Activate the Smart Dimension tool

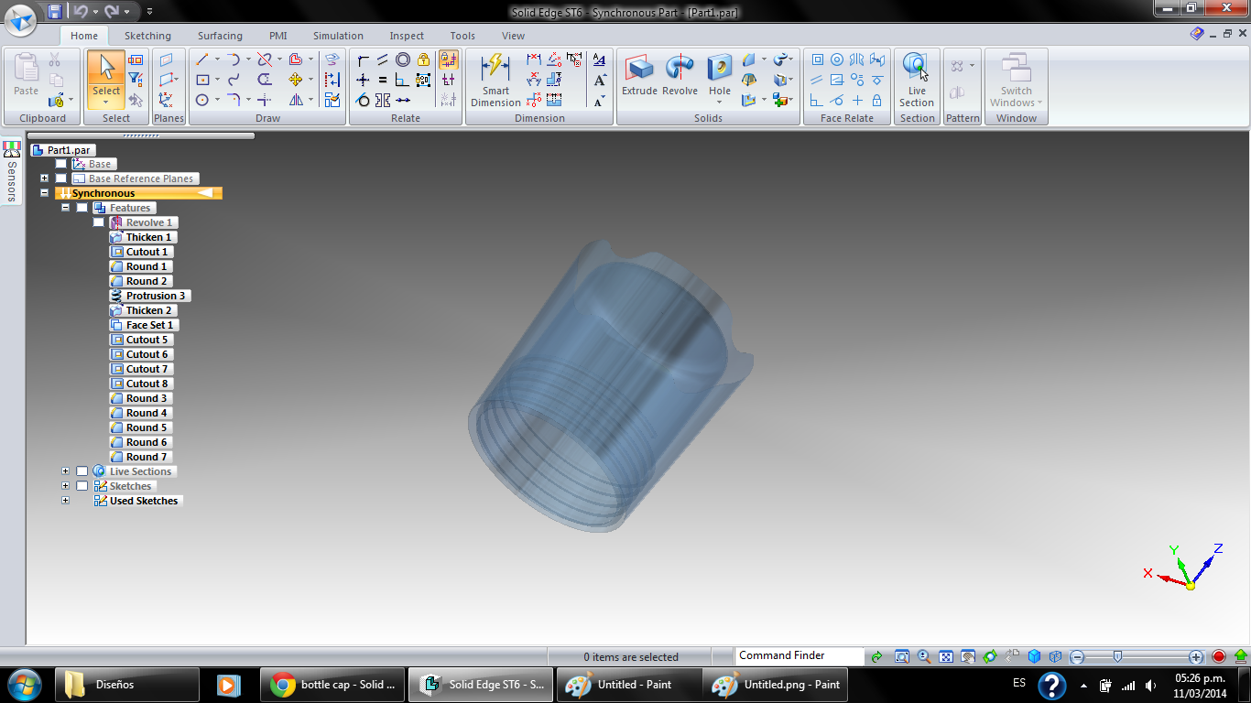pyautogui.click(x=495, y=80)
